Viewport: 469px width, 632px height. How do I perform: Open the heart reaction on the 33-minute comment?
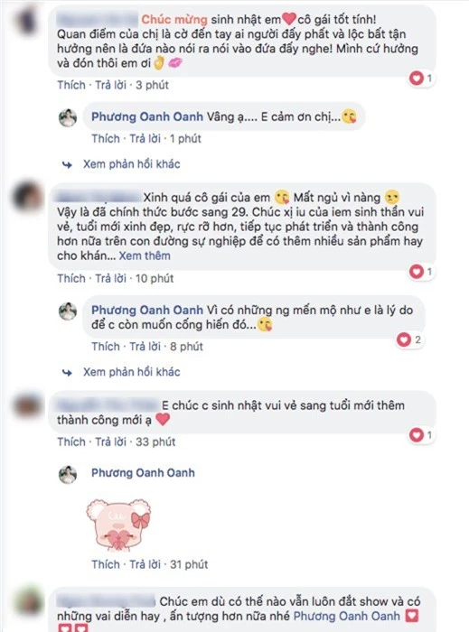coord(420,435)
